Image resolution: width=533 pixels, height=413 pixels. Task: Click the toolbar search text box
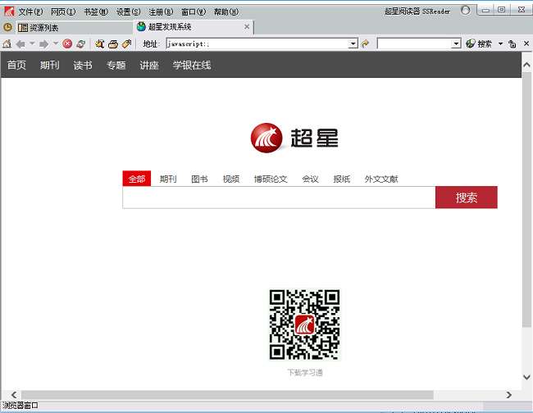414,43
